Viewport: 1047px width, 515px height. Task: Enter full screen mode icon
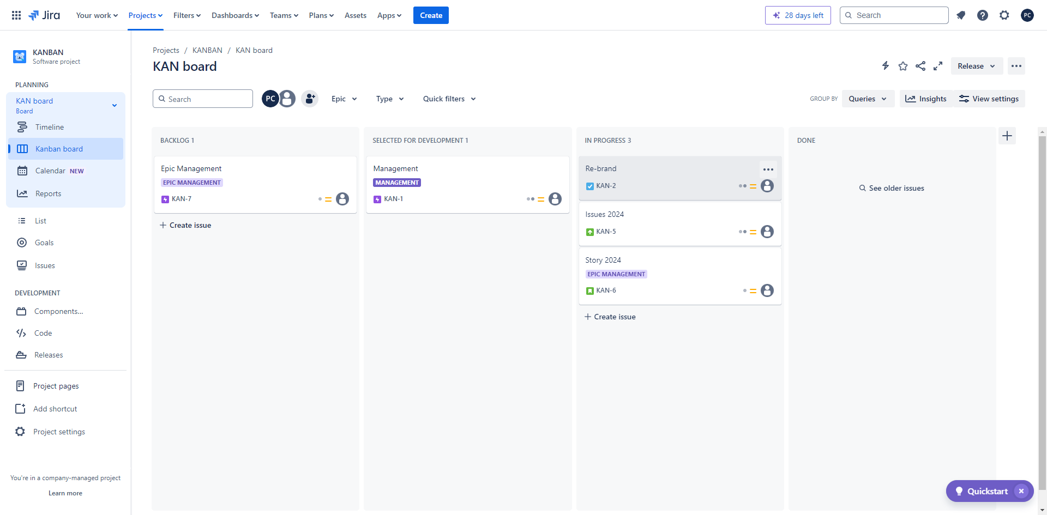pos(938,66)
